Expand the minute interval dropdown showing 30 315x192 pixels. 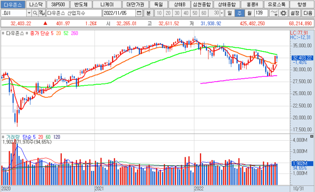click(x=222, y=13)
